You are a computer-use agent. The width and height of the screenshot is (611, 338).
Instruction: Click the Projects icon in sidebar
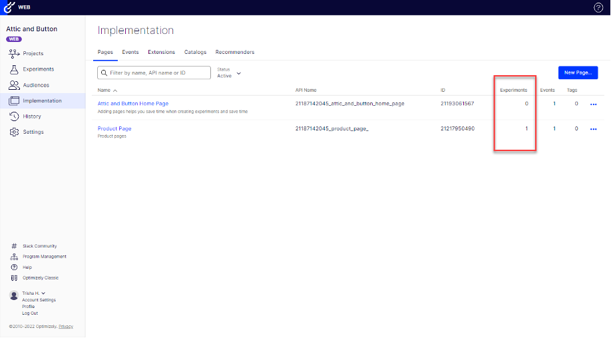14,53
